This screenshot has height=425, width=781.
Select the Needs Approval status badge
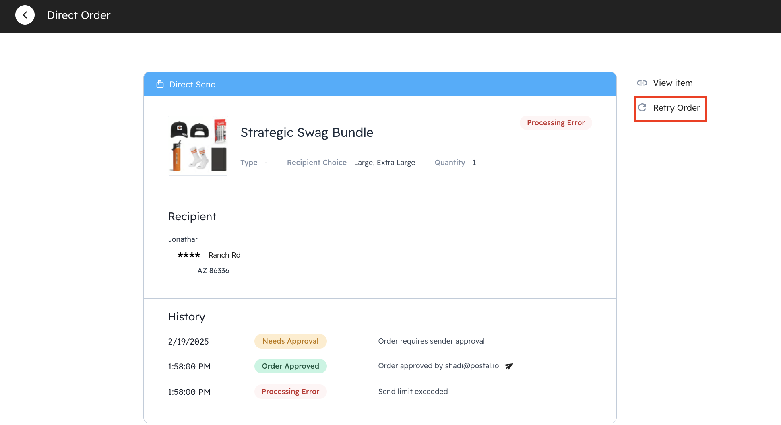pyautogui.click(x=290, y=341)
